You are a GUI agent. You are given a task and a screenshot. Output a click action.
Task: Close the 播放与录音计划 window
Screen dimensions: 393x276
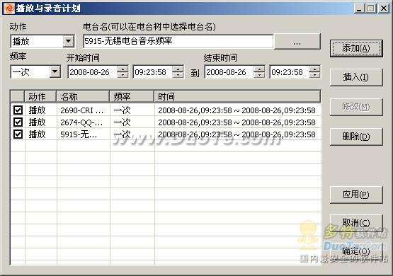(384, 8)
